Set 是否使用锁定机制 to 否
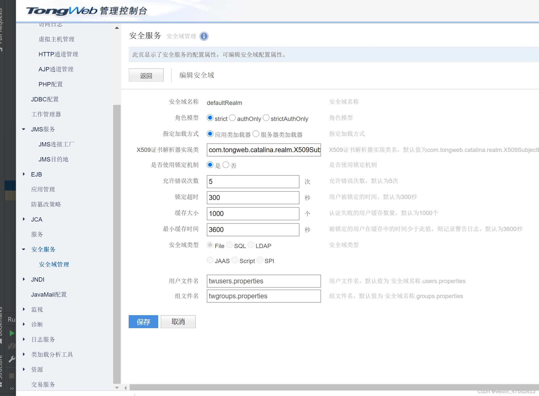Image resolution: width=539 pixels, height=396 pixels. 226,165
